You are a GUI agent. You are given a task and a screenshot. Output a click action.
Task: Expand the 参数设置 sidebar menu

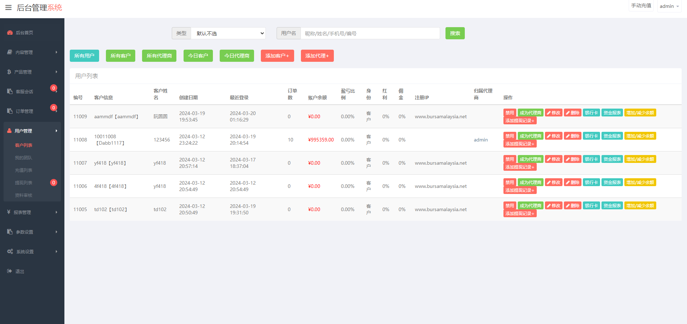pos(32,232)
